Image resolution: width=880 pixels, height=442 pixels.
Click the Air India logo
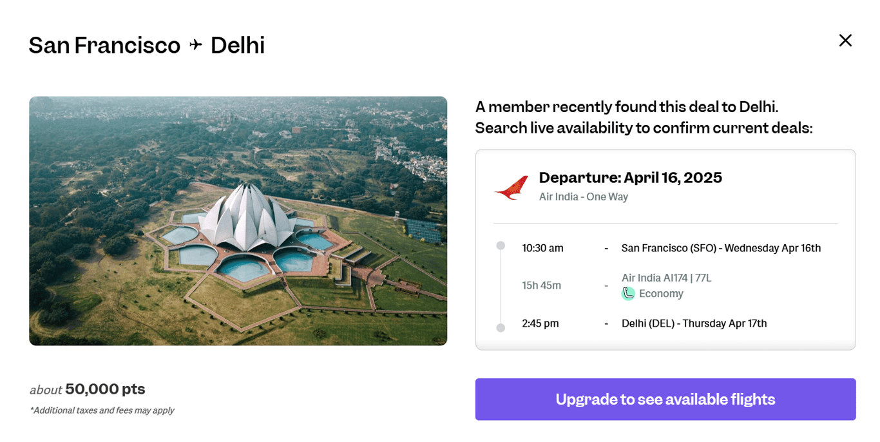point(512,187)
